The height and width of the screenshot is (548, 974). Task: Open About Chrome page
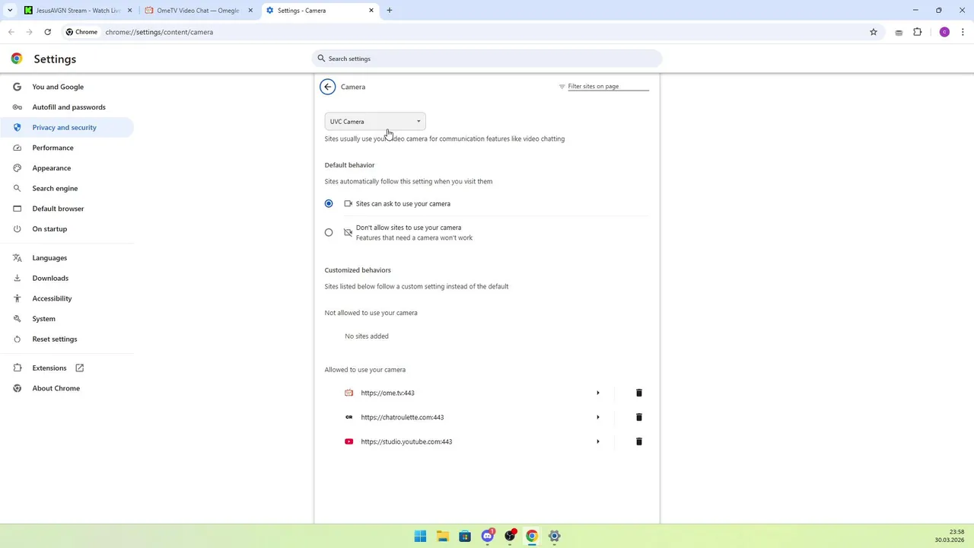[56, 388]
